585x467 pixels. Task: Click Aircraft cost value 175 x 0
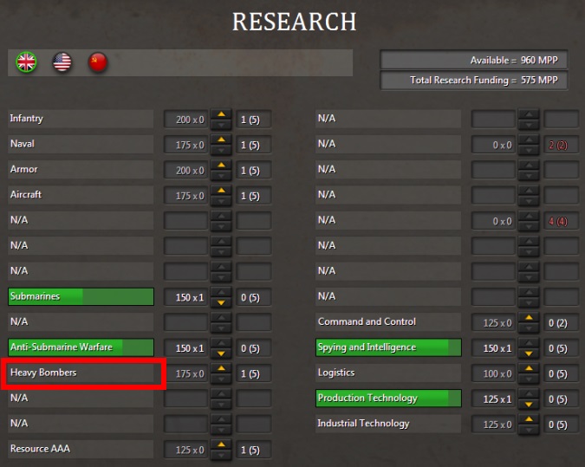point(185,196)
